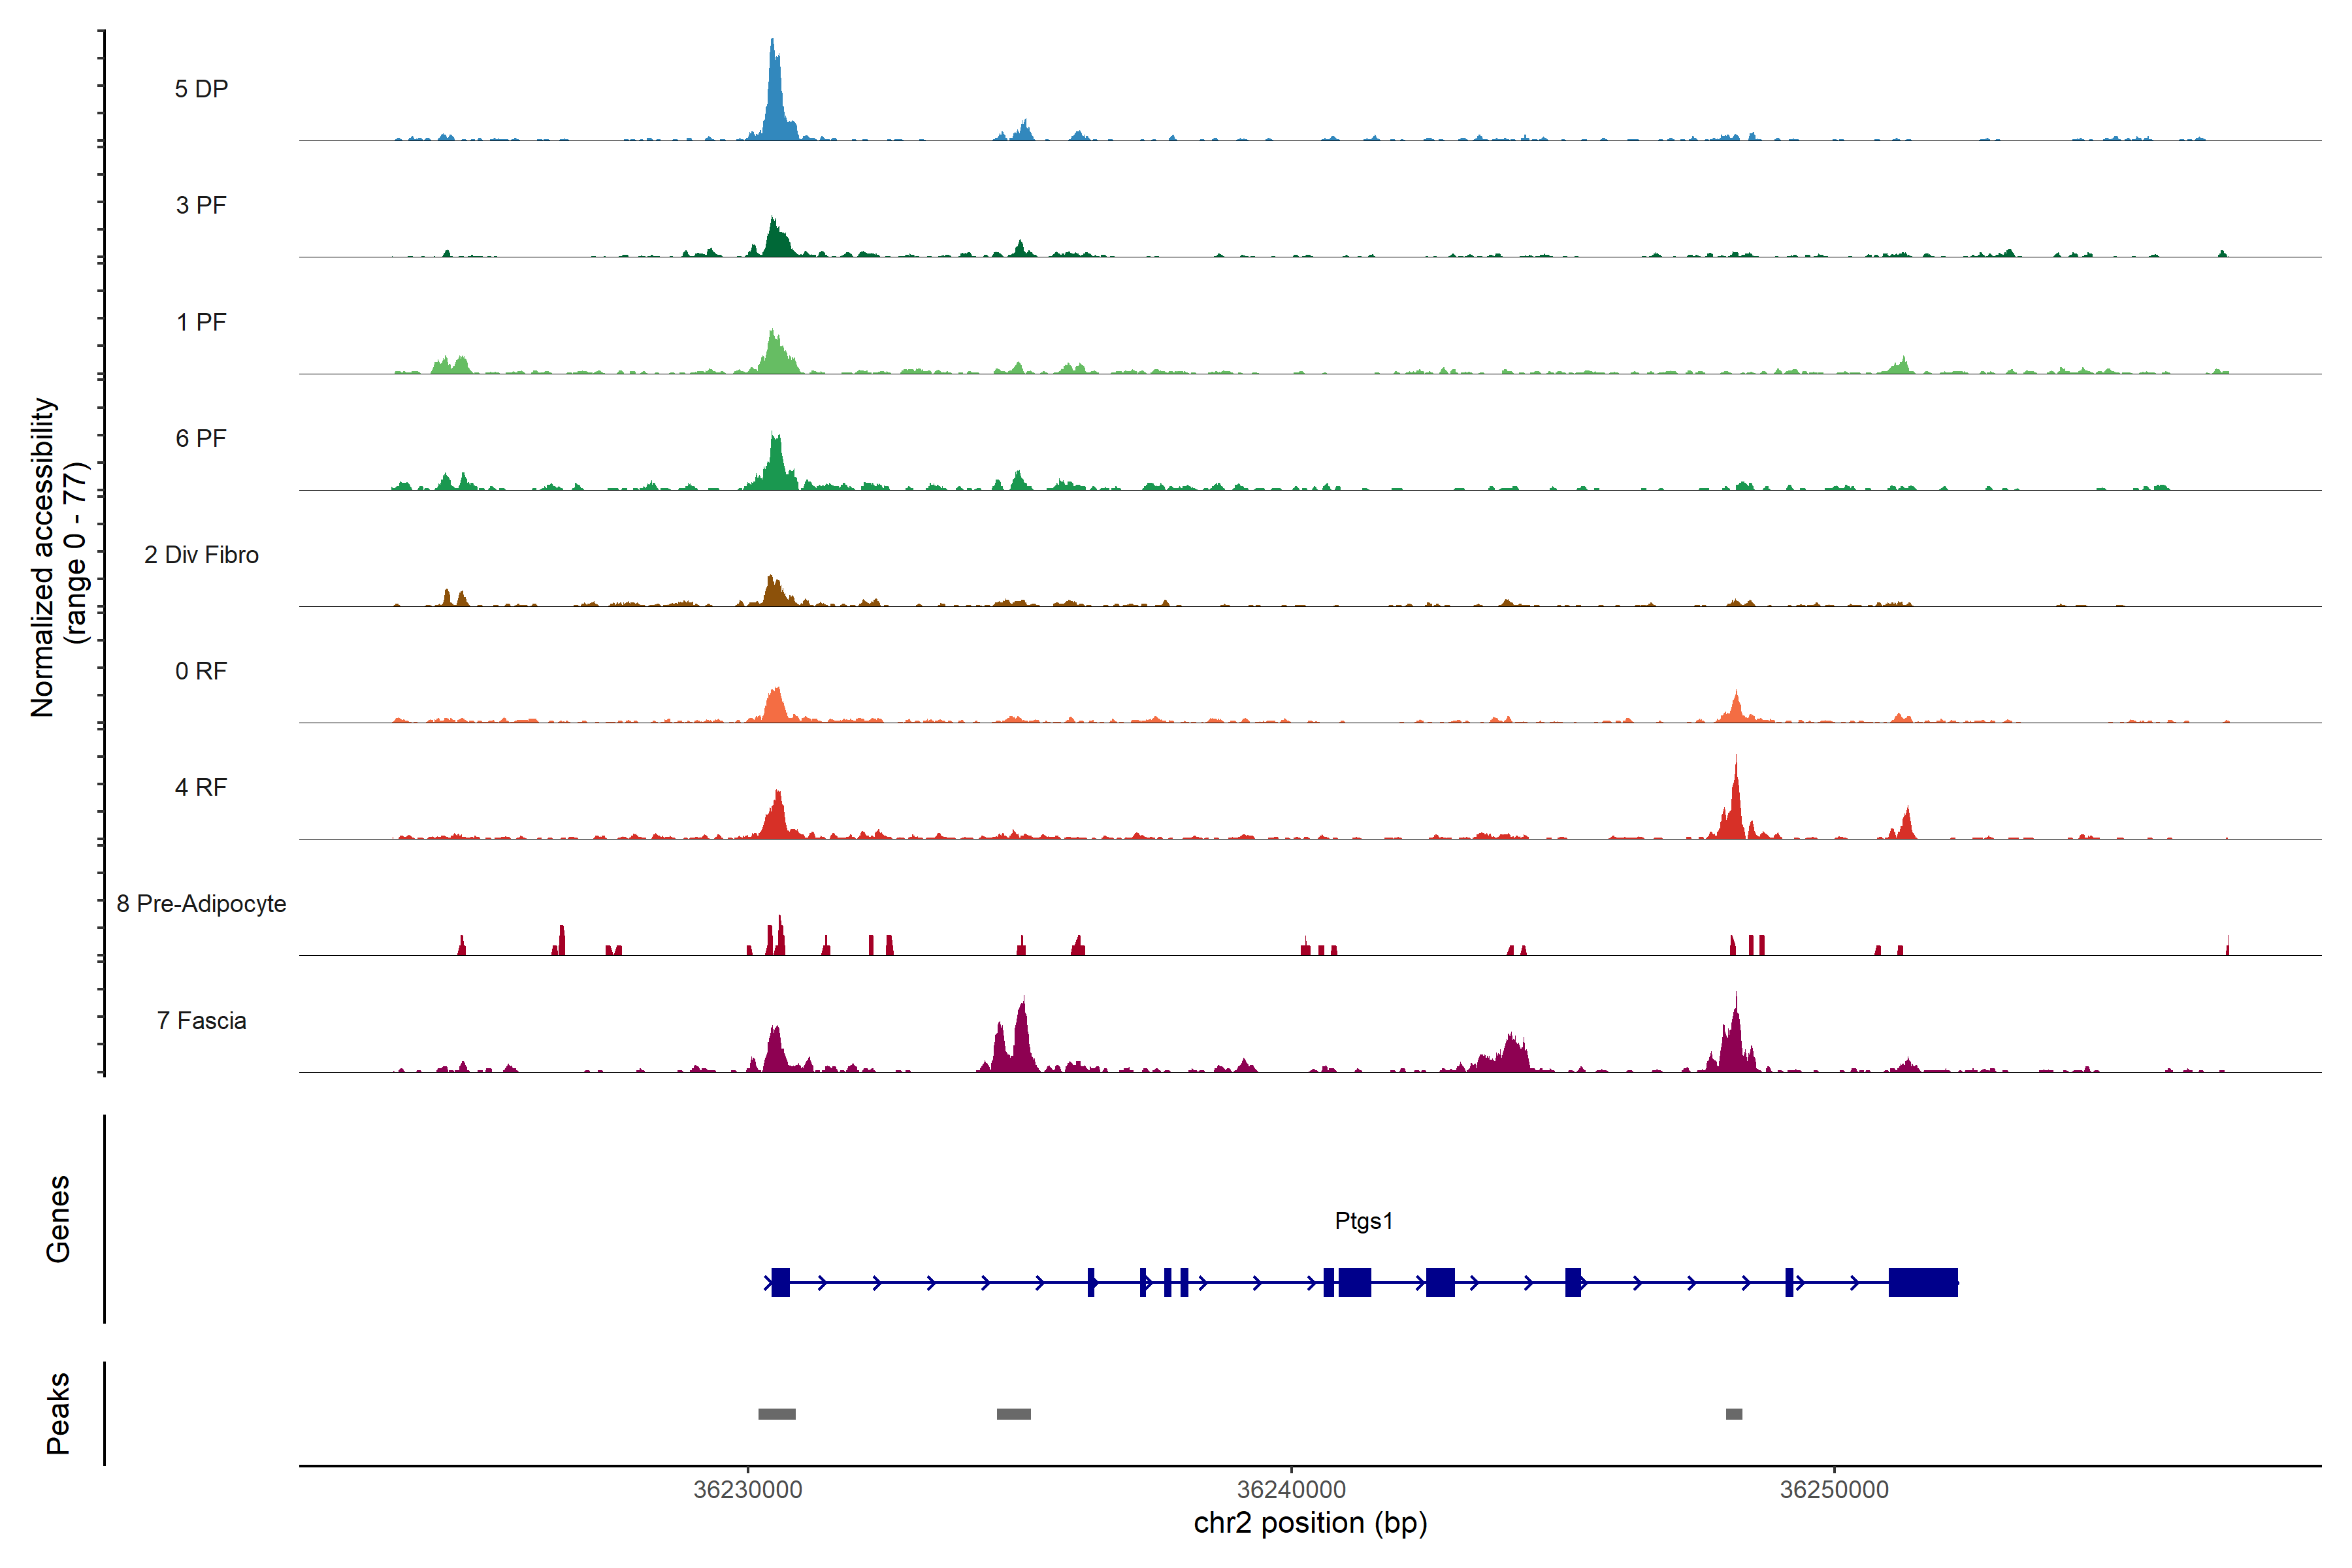Image resolution: width=2352 pixels, height=1568 pixels.
Task: Click the 36250000 axis tick label
Action: pyautogui.click(x=1834, y=1489)
